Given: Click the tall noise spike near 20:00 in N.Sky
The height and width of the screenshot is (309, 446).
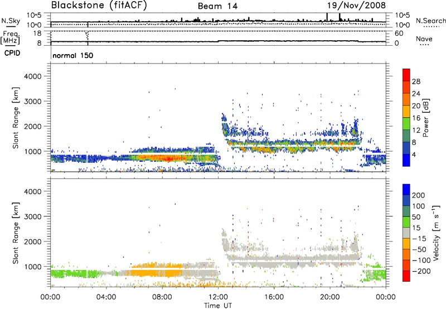Looking at the screenshot, I should pyautogui.click(x=327, y=17).
